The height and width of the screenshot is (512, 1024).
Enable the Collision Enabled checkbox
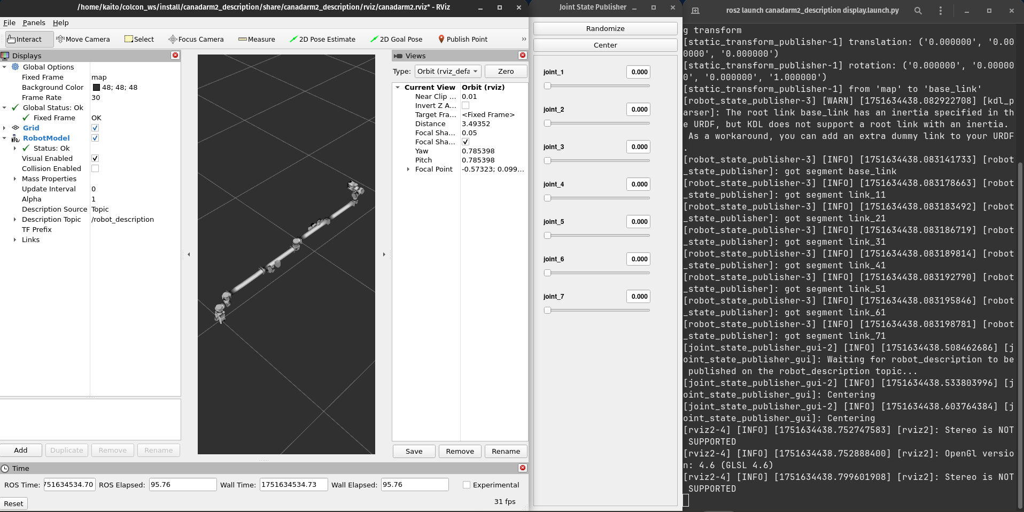point(95,168)
